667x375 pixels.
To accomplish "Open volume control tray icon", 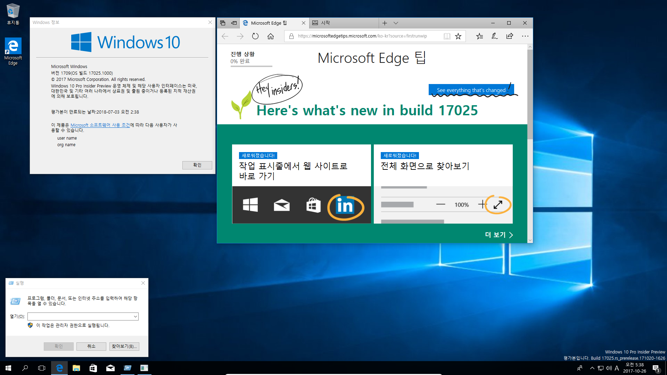I will 609,368.
